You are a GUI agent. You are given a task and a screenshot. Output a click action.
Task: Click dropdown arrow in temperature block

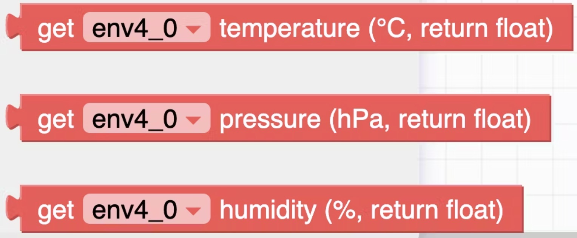194,29
